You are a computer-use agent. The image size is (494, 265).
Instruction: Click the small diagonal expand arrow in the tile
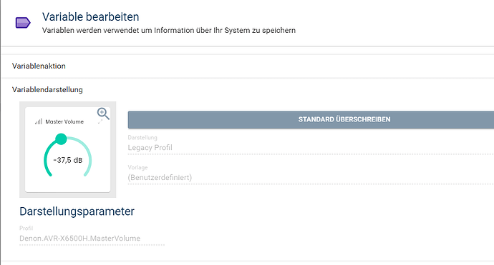pos(100,121)
